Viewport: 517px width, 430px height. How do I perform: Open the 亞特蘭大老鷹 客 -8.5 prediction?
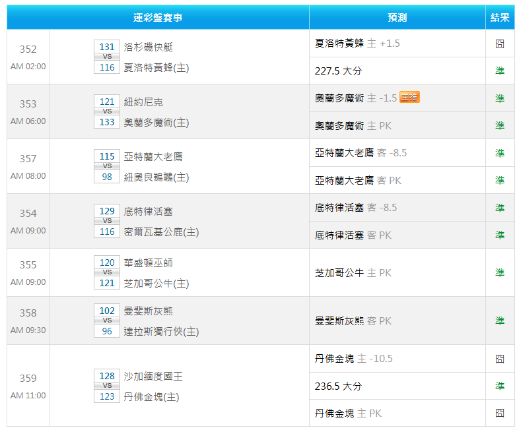(x=361, y=153)
